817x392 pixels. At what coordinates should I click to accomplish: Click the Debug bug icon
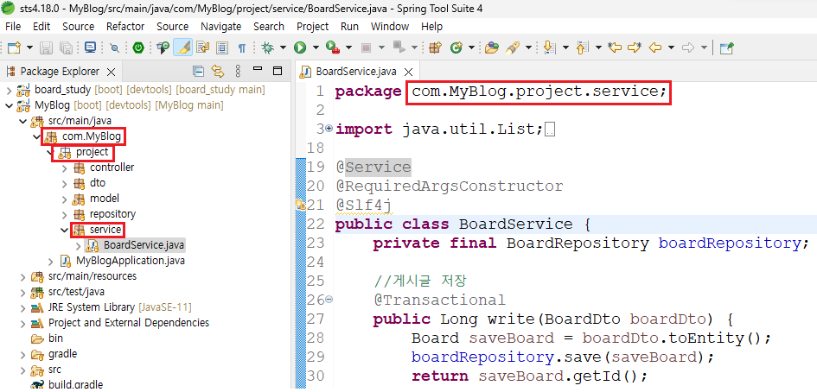tap(268, 47)
